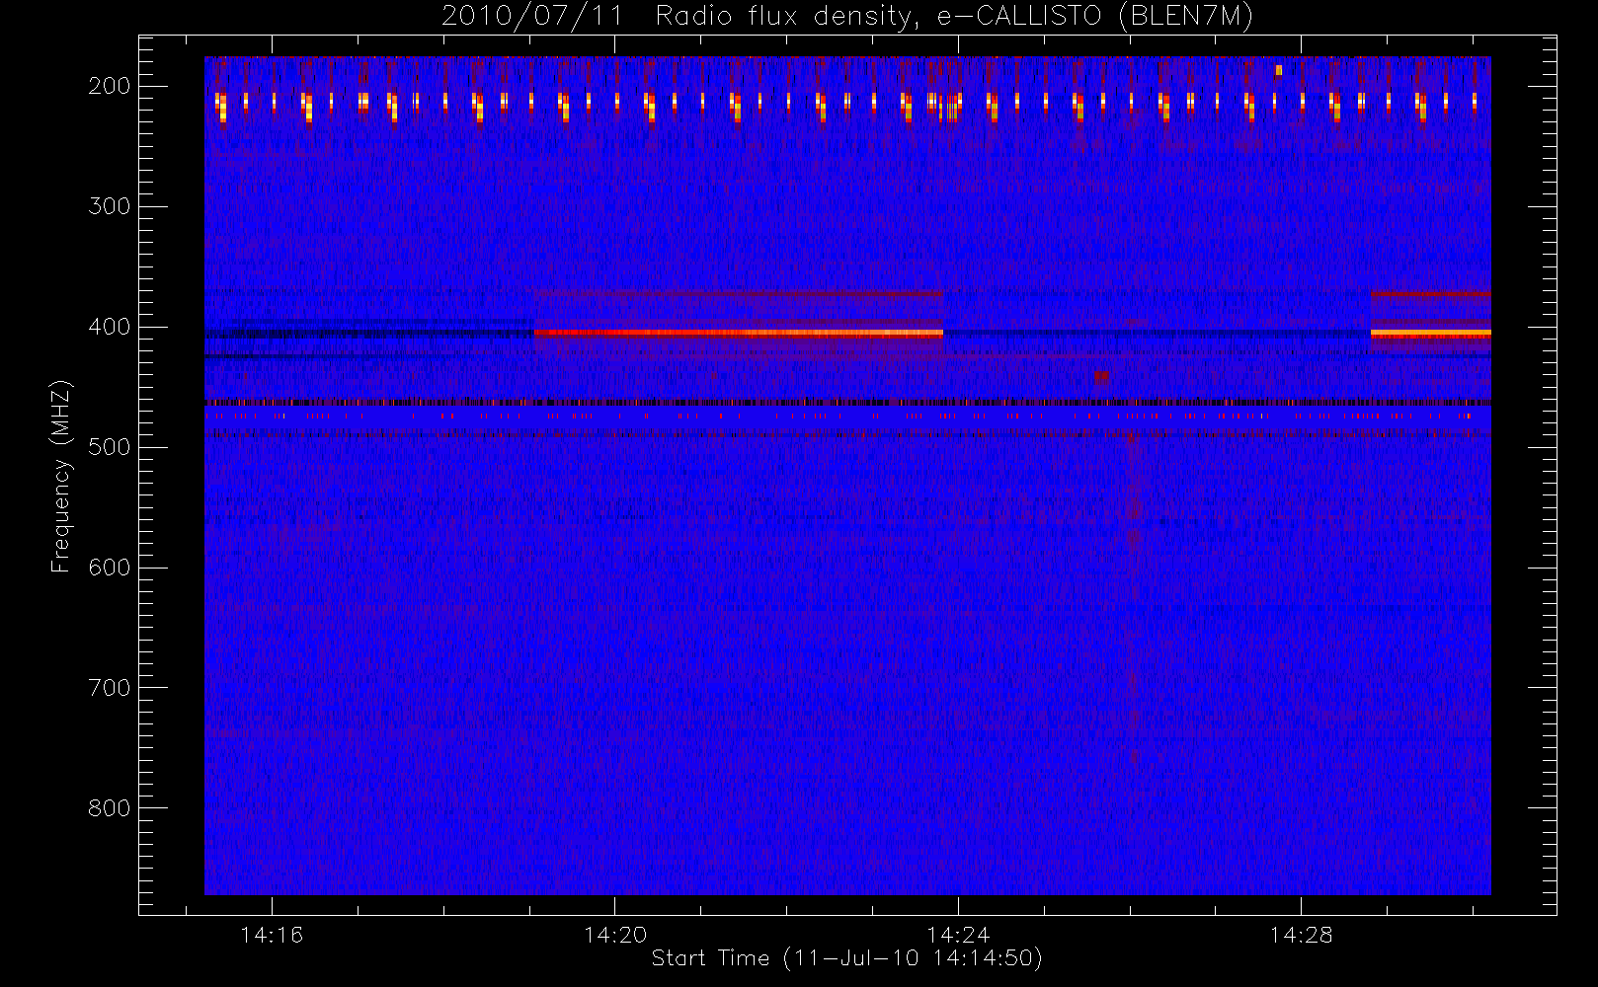Click the 200 frequency tick label
1598x987 pixels.
(x=109, y=86)
